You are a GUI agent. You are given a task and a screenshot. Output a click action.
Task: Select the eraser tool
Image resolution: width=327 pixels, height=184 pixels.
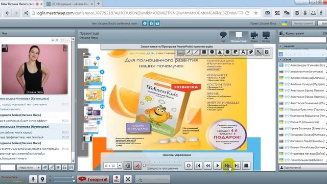click(x=251, y=52)
